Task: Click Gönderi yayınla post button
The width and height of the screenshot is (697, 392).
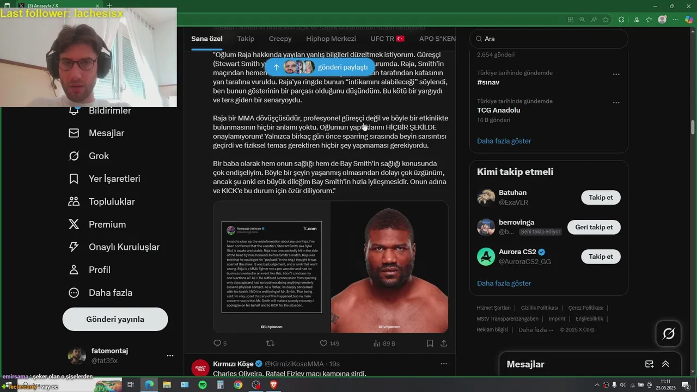Action: click(x=115, y=319)
